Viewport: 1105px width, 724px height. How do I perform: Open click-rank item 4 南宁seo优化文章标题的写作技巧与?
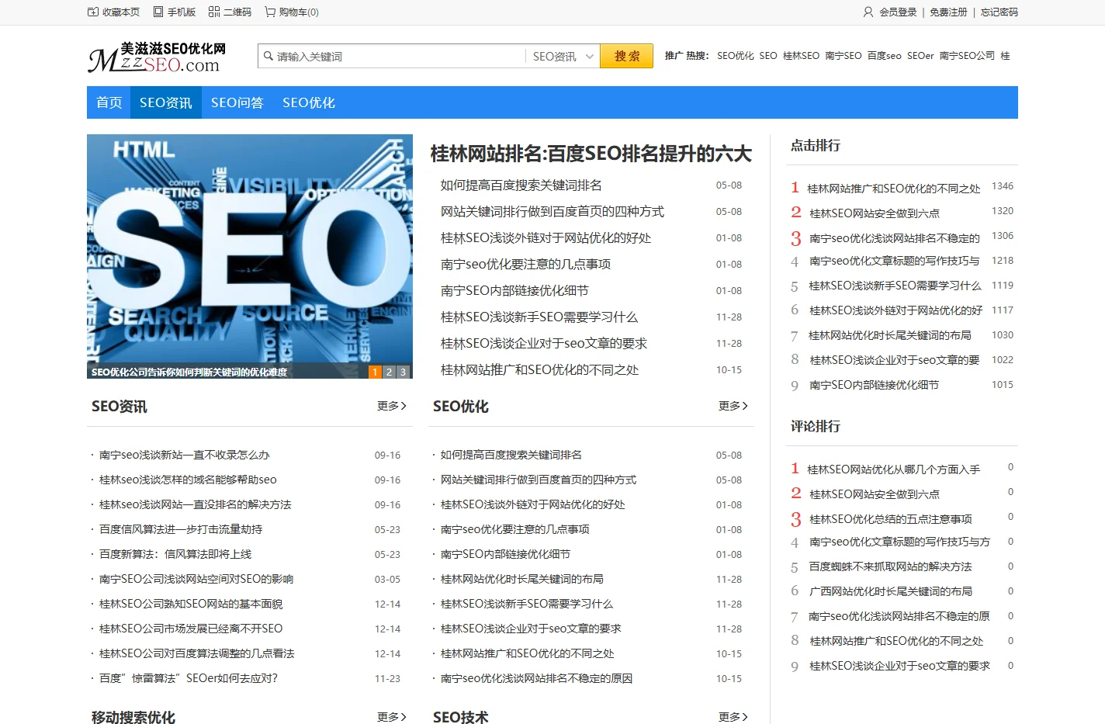[x=895, y=262]
